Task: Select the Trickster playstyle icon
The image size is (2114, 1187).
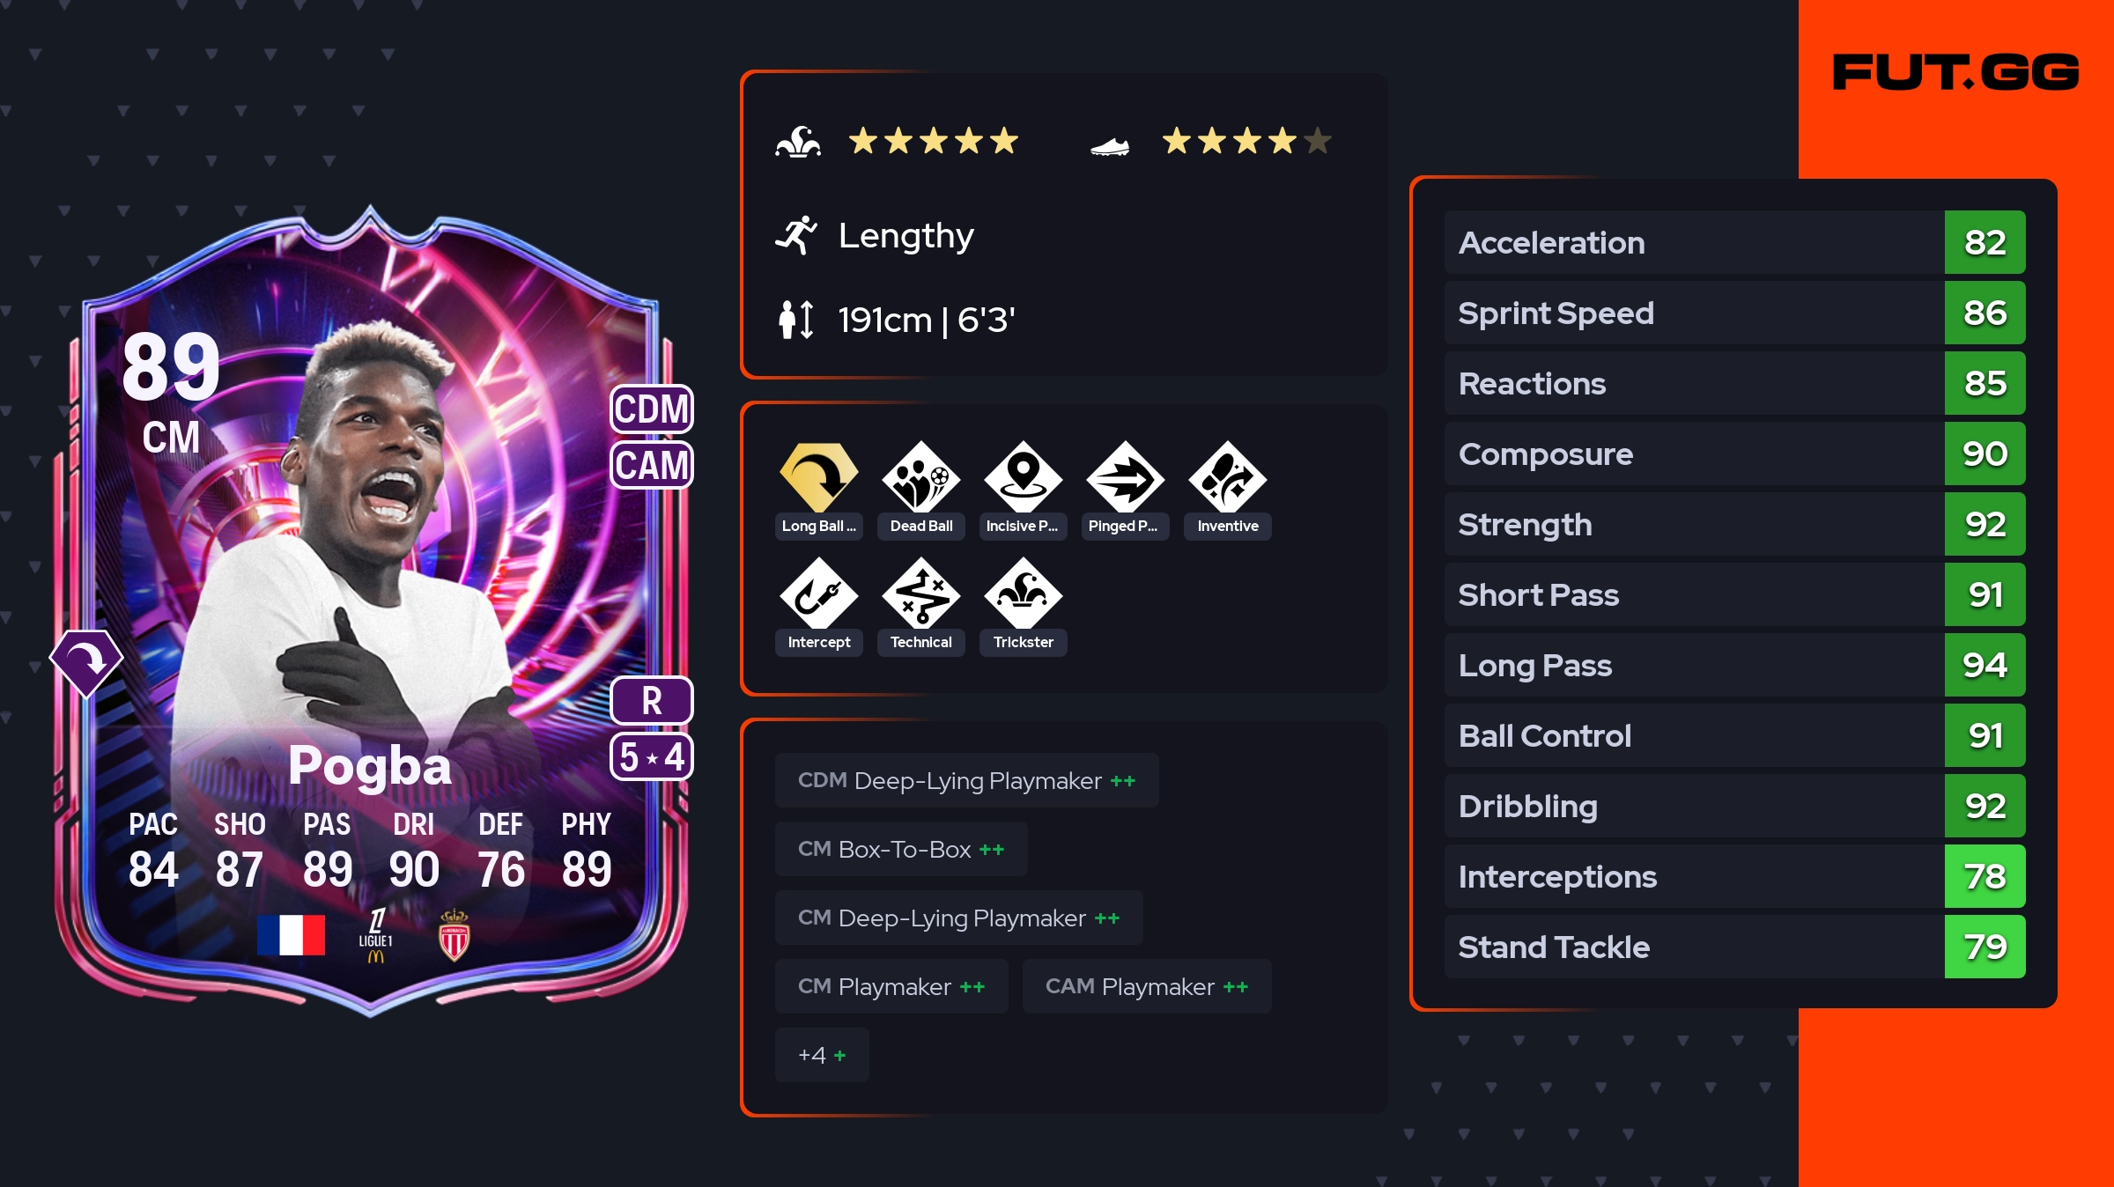Action: pyautogui.click(x=1023, y=593)
